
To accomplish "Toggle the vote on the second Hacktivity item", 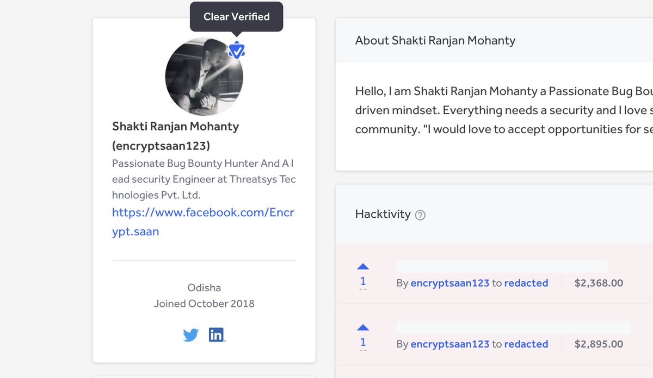I will [x=363, y=327].
